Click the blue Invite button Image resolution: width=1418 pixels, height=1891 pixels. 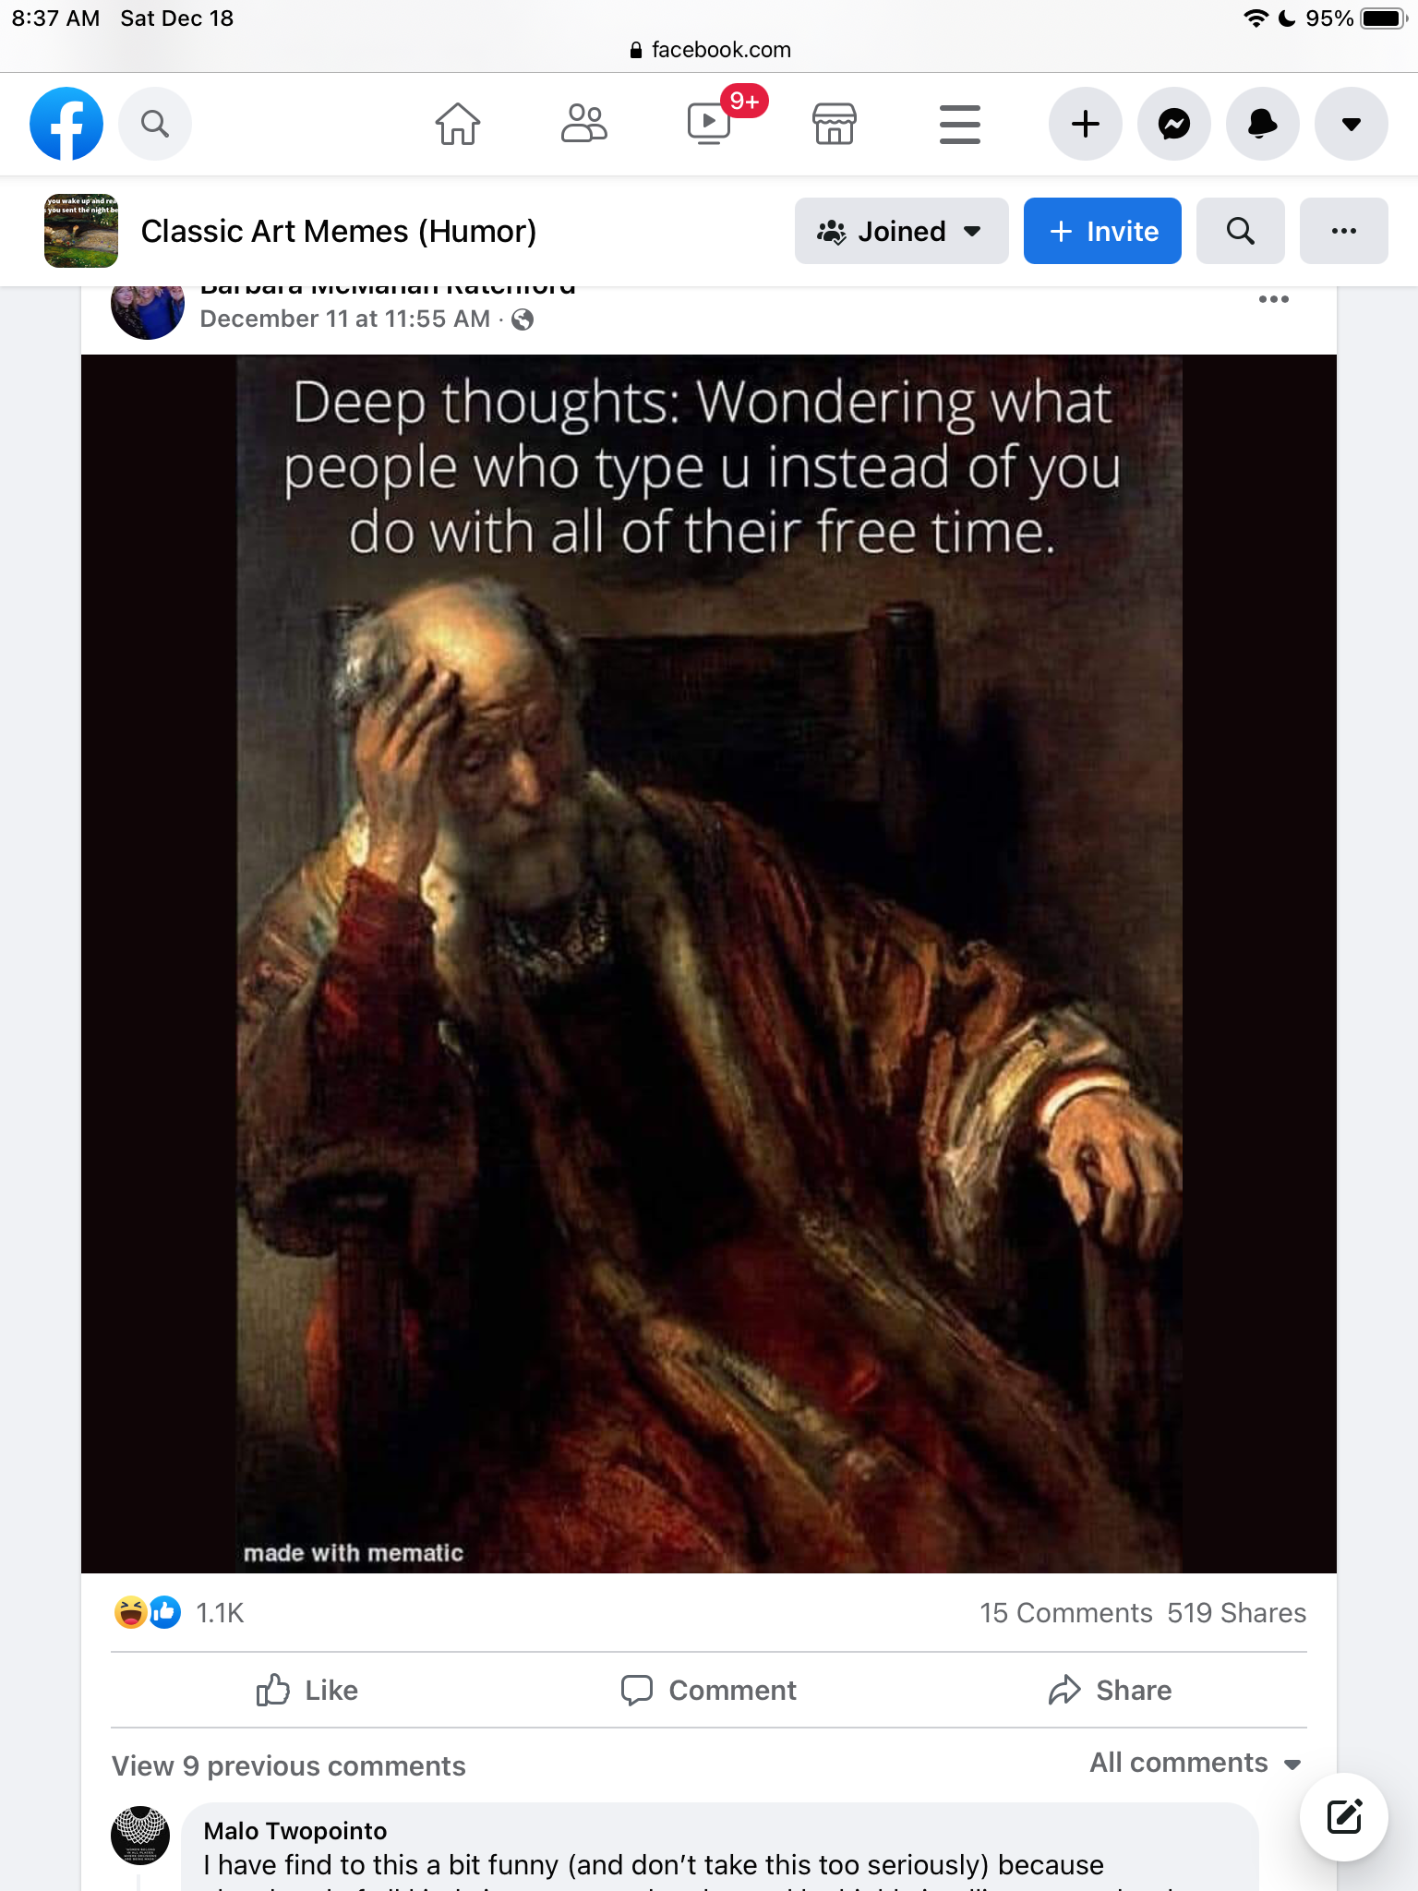[x=1102, y=231]
